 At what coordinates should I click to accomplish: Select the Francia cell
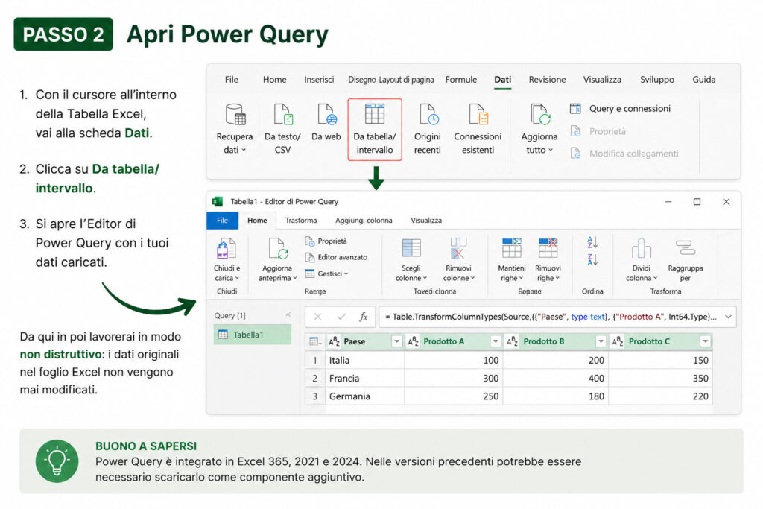[364, 379]
